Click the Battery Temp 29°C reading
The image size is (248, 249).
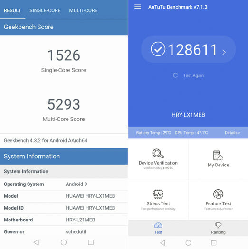click(153, 133)
